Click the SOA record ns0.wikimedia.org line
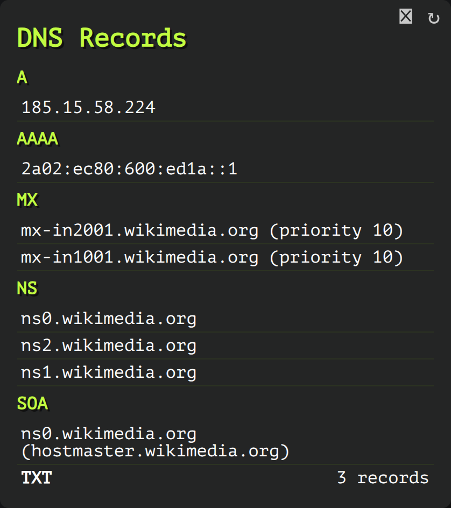This screenshot has width=451, height=508. coord(109,434)
